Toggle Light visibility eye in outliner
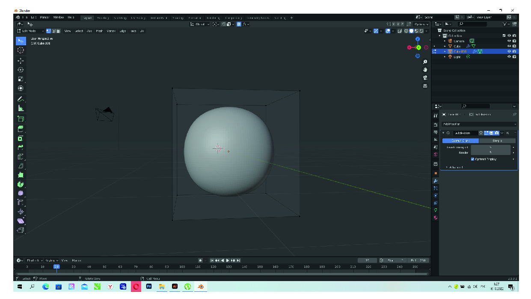This screenshot has height=299, width=531. (509, 57)
